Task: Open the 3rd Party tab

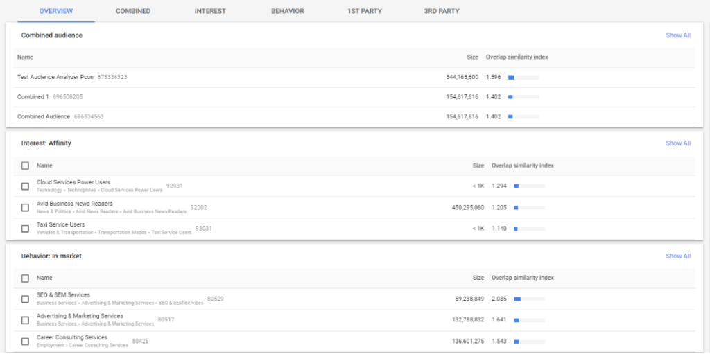Action: pos(441,11)
